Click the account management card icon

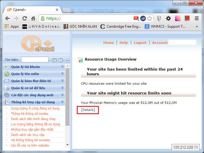point(7,67)
